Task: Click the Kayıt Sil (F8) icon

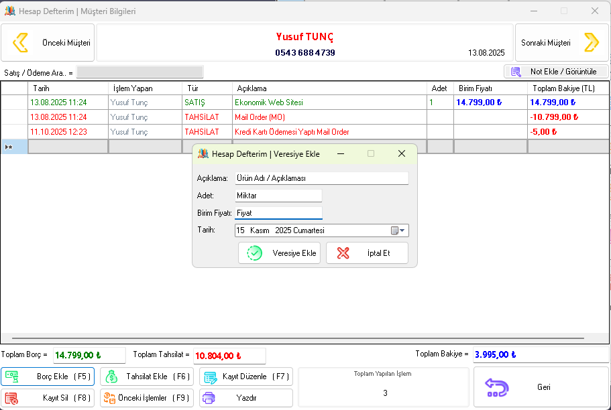Action: (12, 398)
